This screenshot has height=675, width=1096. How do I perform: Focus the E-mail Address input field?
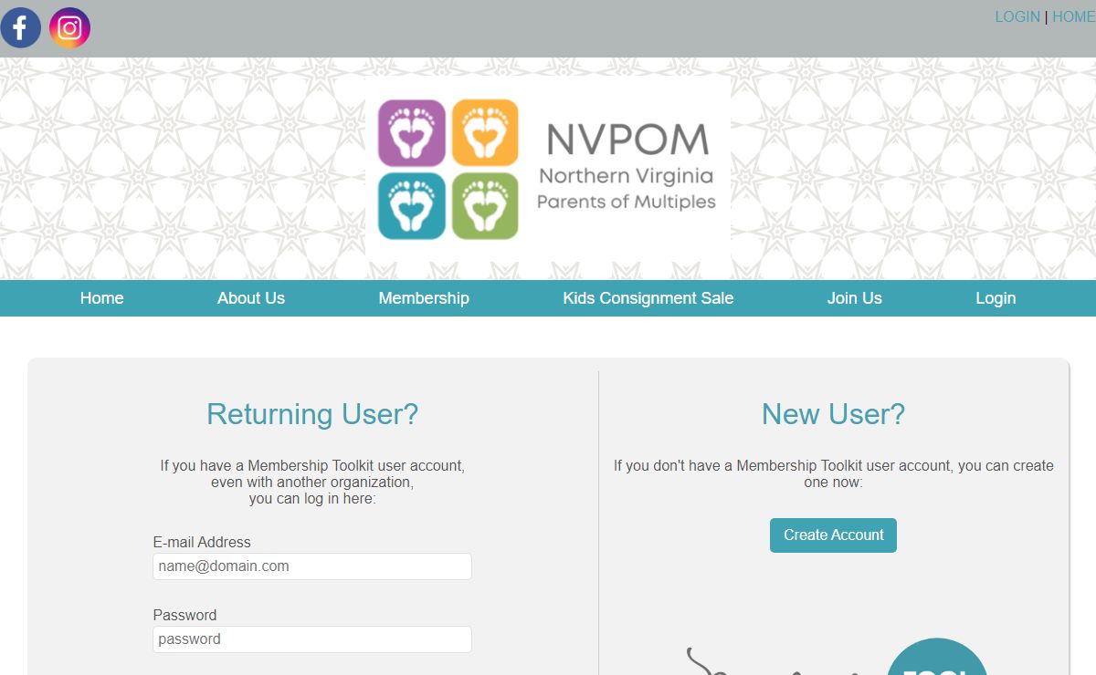[312, 566]
